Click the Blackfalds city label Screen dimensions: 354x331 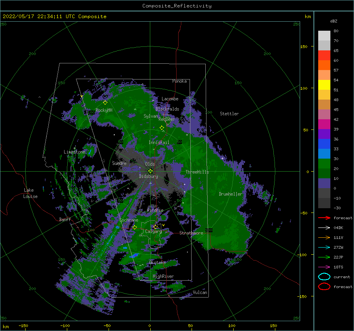[167, 109]
